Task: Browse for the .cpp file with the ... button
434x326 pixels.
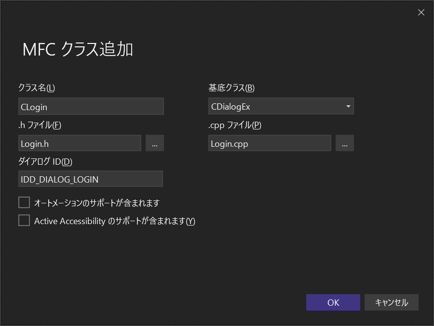Action: pyautogui.click(x=345, y=143)
